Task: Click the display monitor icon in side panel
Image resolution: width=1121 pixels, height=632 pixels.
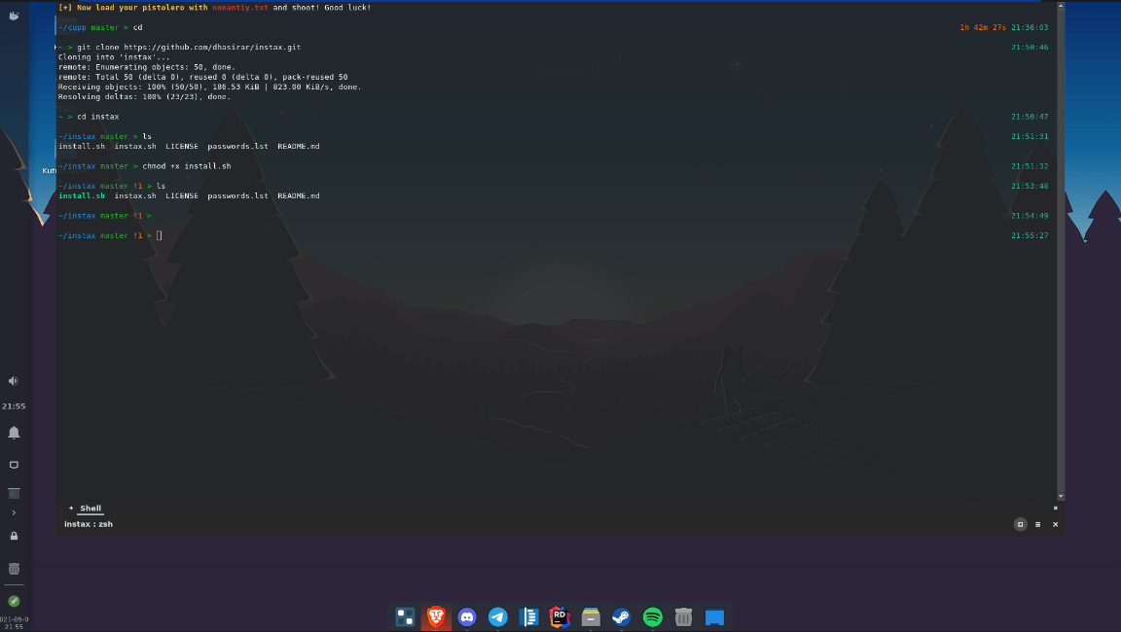Action: pos(14,465)
